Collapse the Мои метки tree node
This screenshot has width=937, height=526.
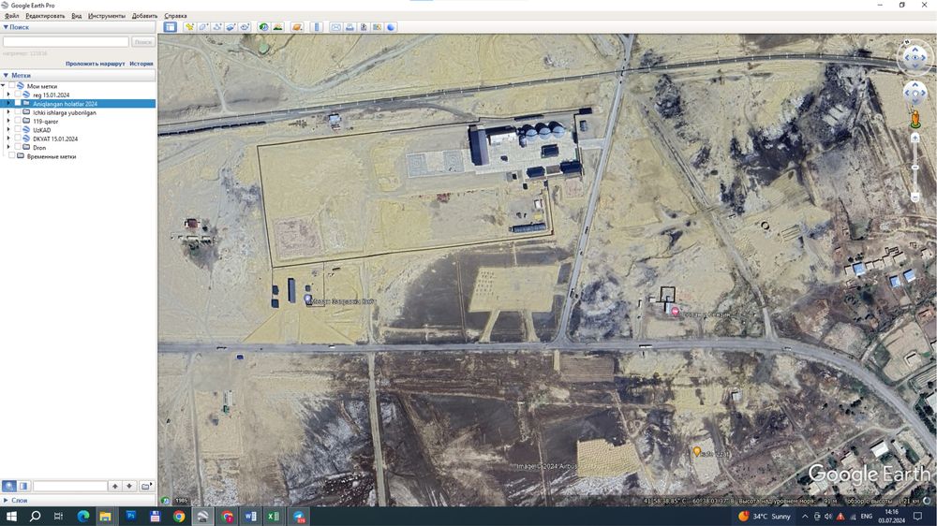[x=4, y=86]
